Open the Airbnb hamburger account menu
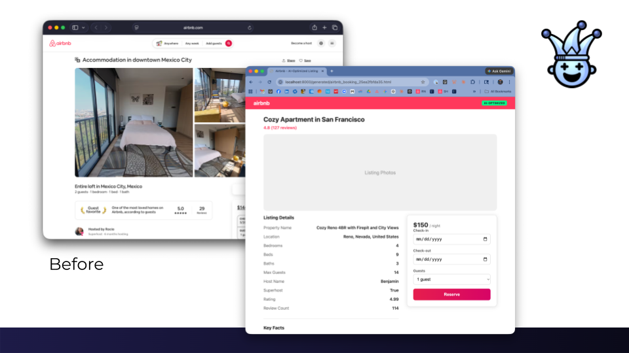629x353 pixels. click(x=332, y=43)
